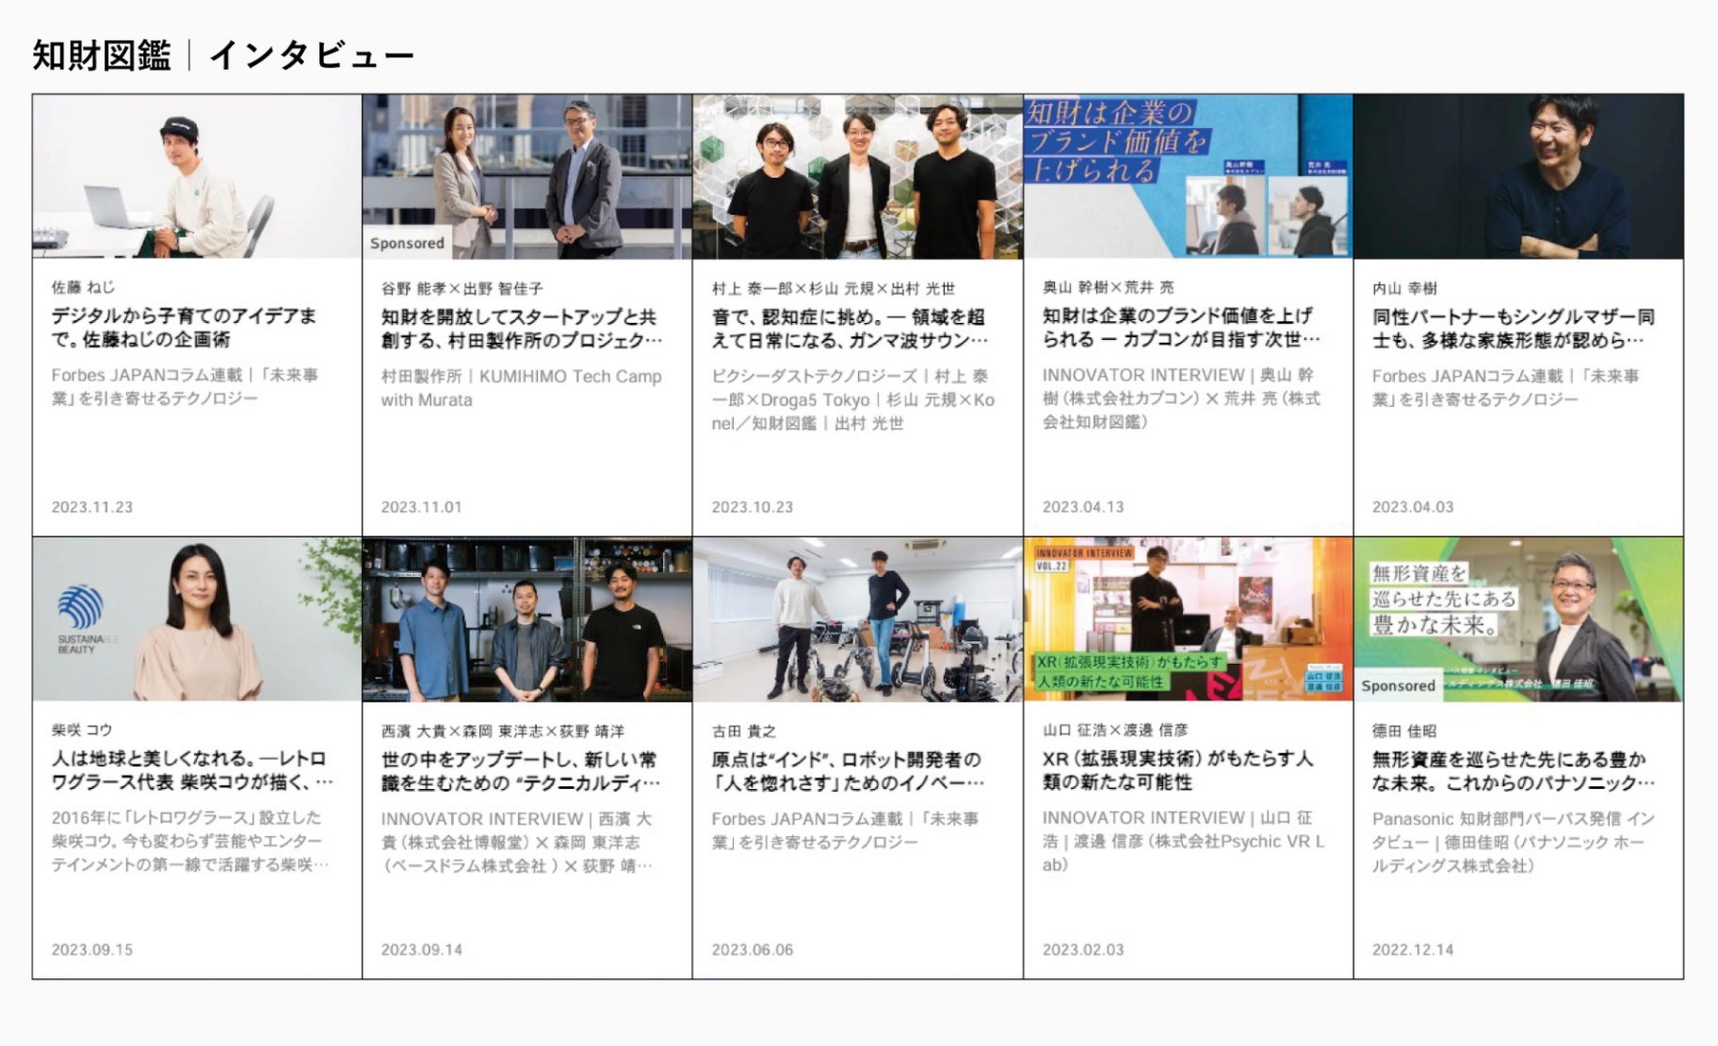Click the date 2023.09.14

point(422,950)
